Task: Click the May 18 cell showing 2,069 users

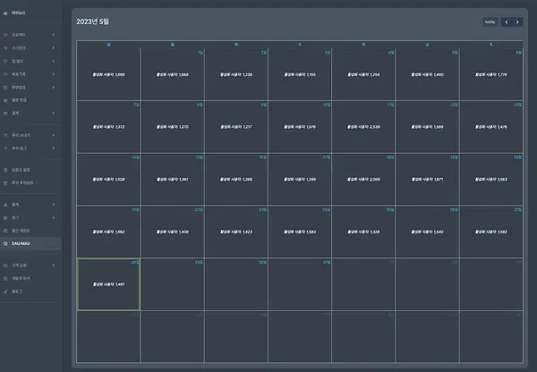Action: [363, 180]
